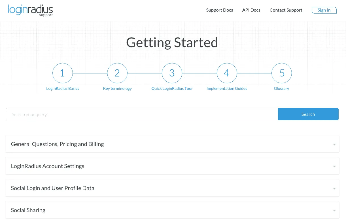Follow the Quick LoginRadius Tour link
Viewport: 346px width, 222px height.
(x=172, y=88)
